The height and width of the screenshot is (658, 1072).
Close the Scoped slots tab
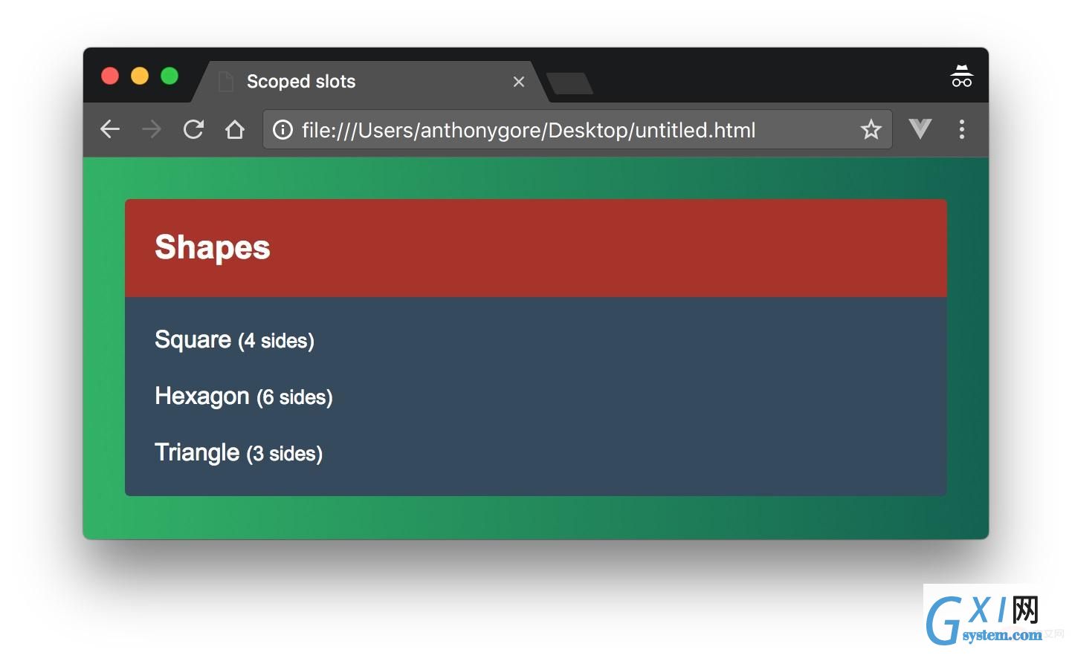[519, 82]
